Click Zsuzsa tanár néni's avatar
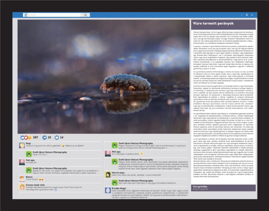This screenshot has height=211, width=269. tap(22, 187)
